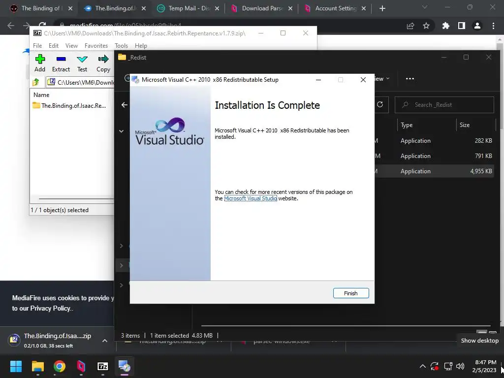Close the Temp Mail tab

[x=217, y=9]
